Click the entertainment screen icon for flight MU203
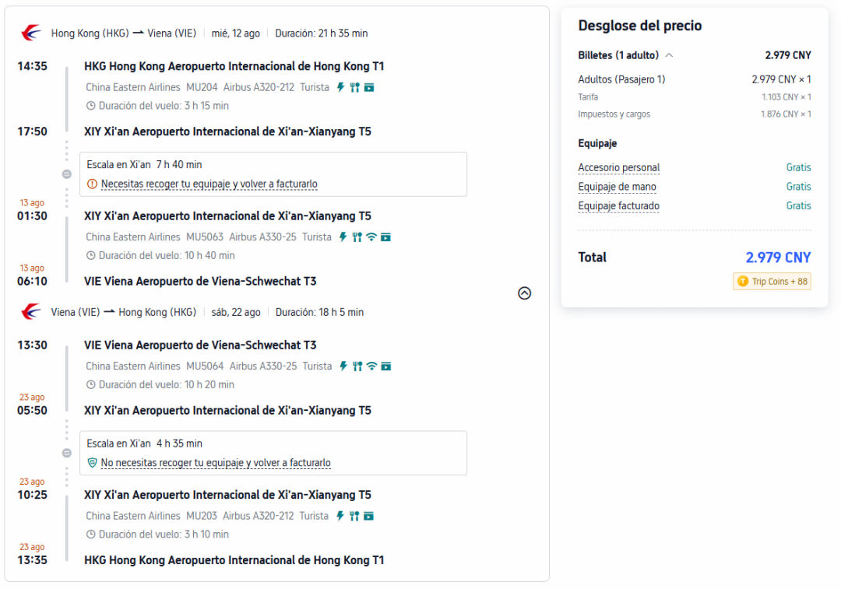The height and width of the screenshot is (589, 841). (x=368, y=516)
